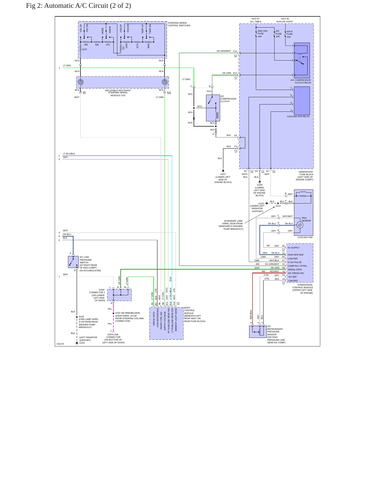Screen dimensions: 375x486
Task: Click the Underhood Fuse Block label
Action: [305, 176]
